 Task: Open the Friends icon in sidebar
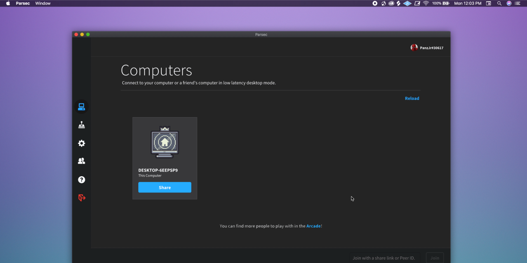81,161
